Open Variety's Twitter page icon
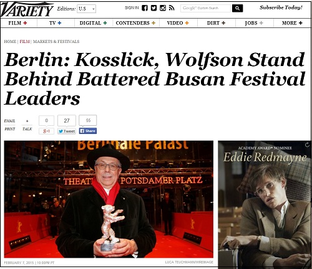Viewport: 312px width, 269px height. 154,8
